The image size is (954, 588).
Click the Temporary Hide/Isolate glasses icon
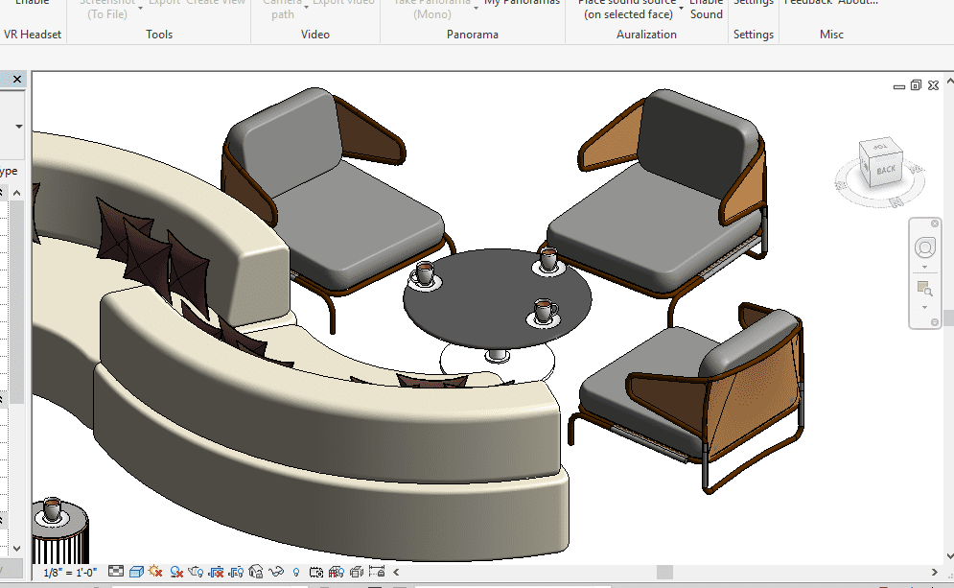[x=276, y=572]
